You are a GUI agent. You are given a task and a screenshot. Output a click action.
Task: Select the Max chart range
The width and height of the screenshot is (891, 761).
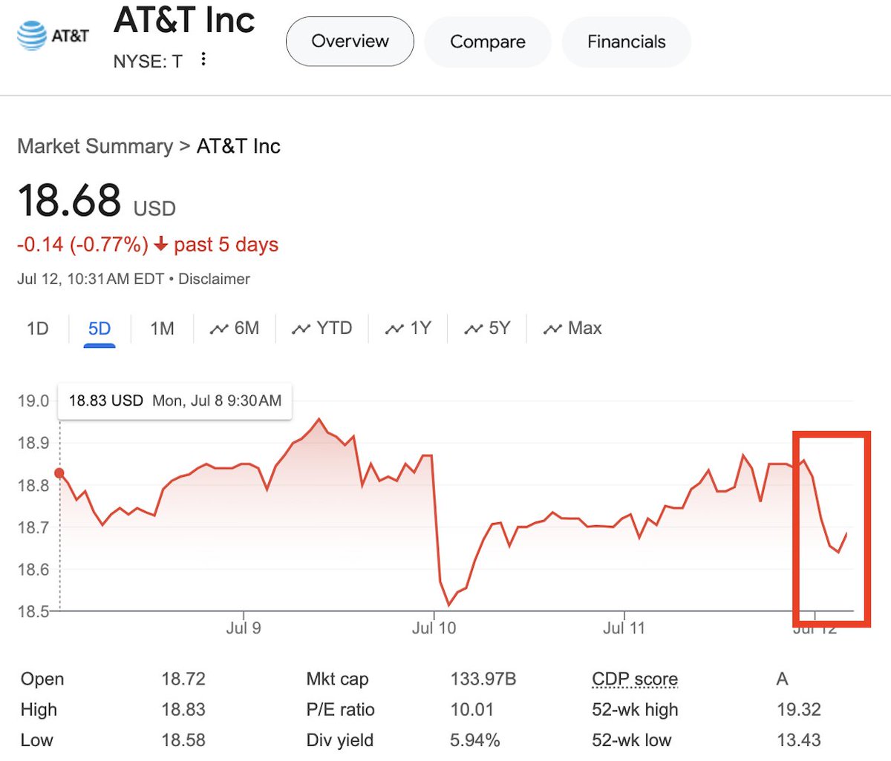point(572,328)
